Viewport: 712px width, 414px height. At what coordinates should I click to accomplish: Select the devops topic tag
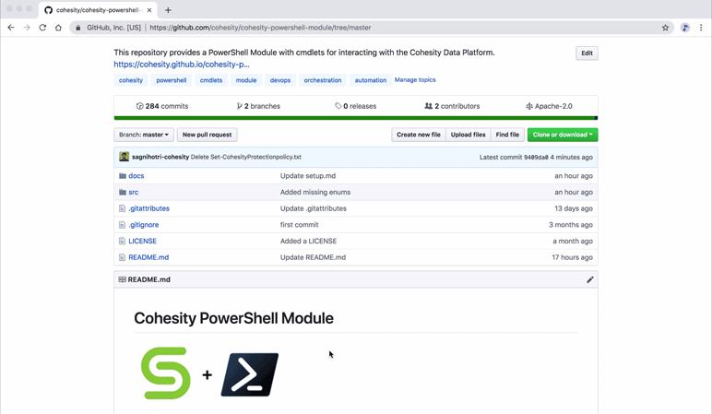click(280, 80)
